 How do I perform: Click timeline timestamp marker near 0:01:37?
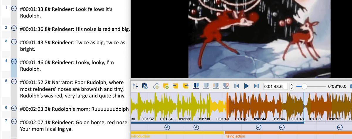pyautogui.click(x=196, y=127)
